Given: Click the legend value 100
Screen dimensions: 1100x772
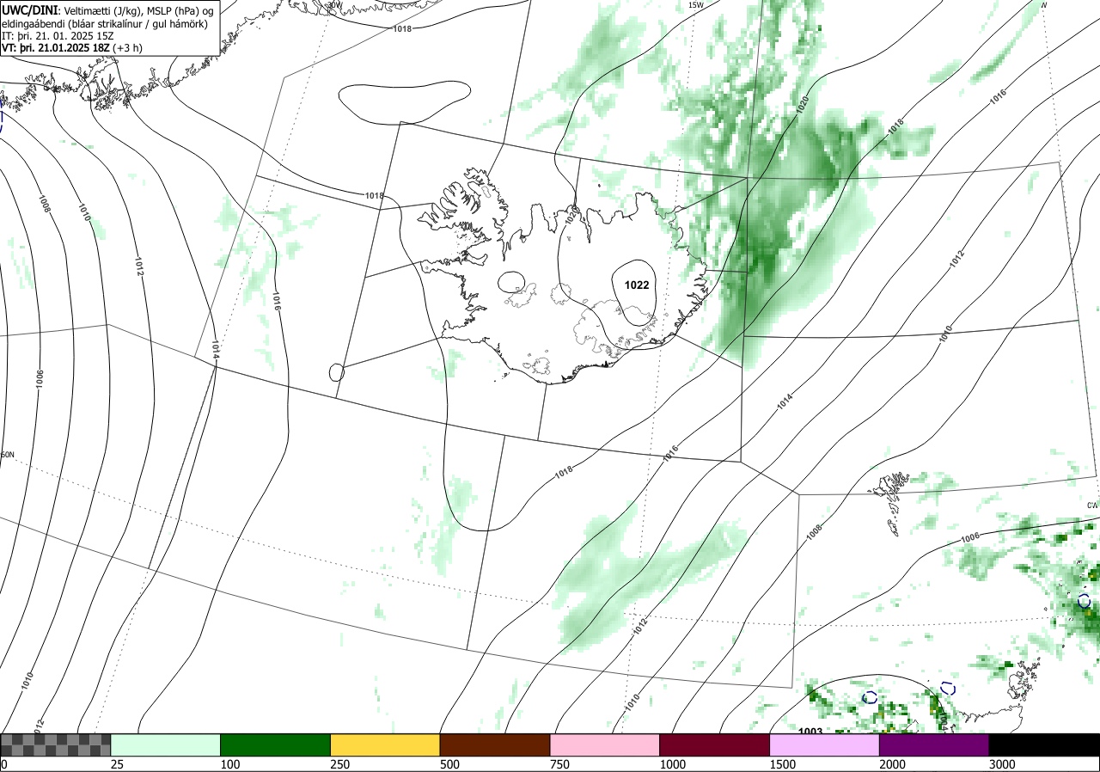Looking at the screenshot, I should [229, 764].
